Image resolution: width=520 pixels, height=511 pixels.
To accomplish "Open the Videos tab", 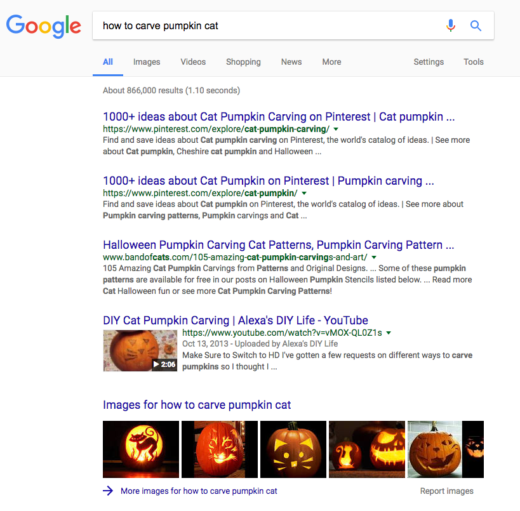I will 193,62.
